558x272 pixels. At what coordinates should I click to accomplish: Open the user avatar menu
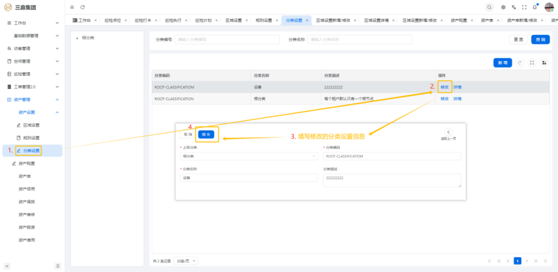point(549,7)
